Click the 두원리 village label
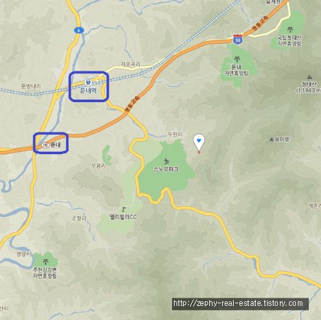321x320 pixels. tap(175, 134)
